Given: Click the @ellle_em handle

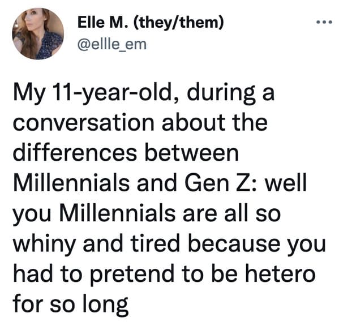Looking at the screenshot, I should click(112, 44).
